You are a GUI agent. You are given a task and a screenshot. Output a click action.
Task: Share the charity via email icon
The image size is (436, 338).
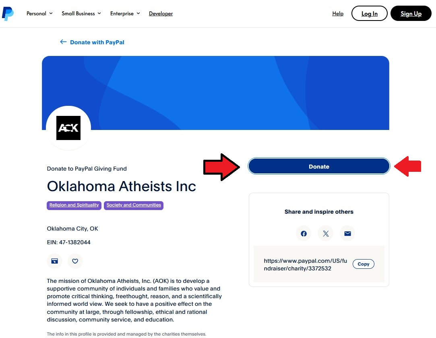click(347, 233)
